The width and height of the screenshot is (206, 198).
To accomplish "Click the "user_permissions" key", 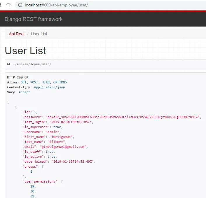I will pyautogui.click(x=40, y=181).
